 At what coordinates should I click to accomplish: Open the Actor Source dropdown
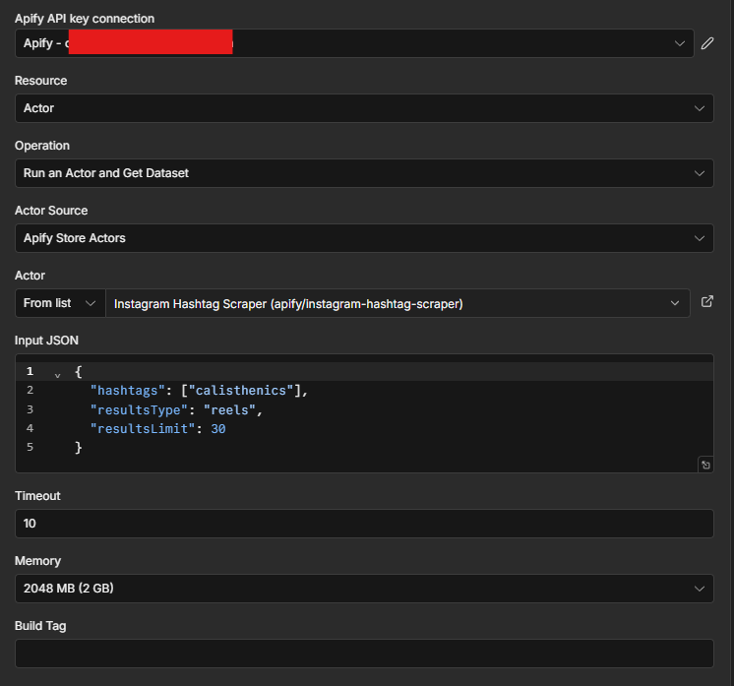pyautogui.click(x=364, y=238)
